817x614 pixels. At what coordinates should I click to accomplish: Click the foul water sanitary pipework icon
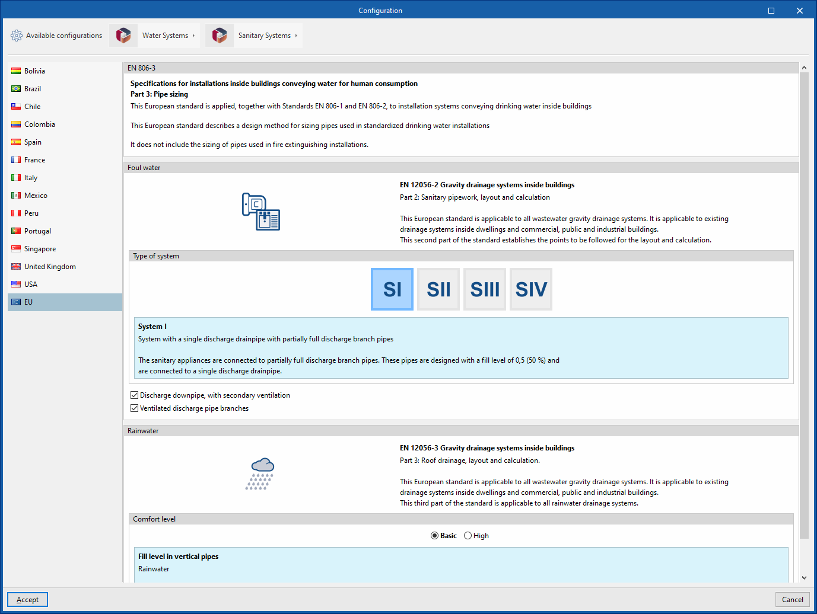coord(261,212)
